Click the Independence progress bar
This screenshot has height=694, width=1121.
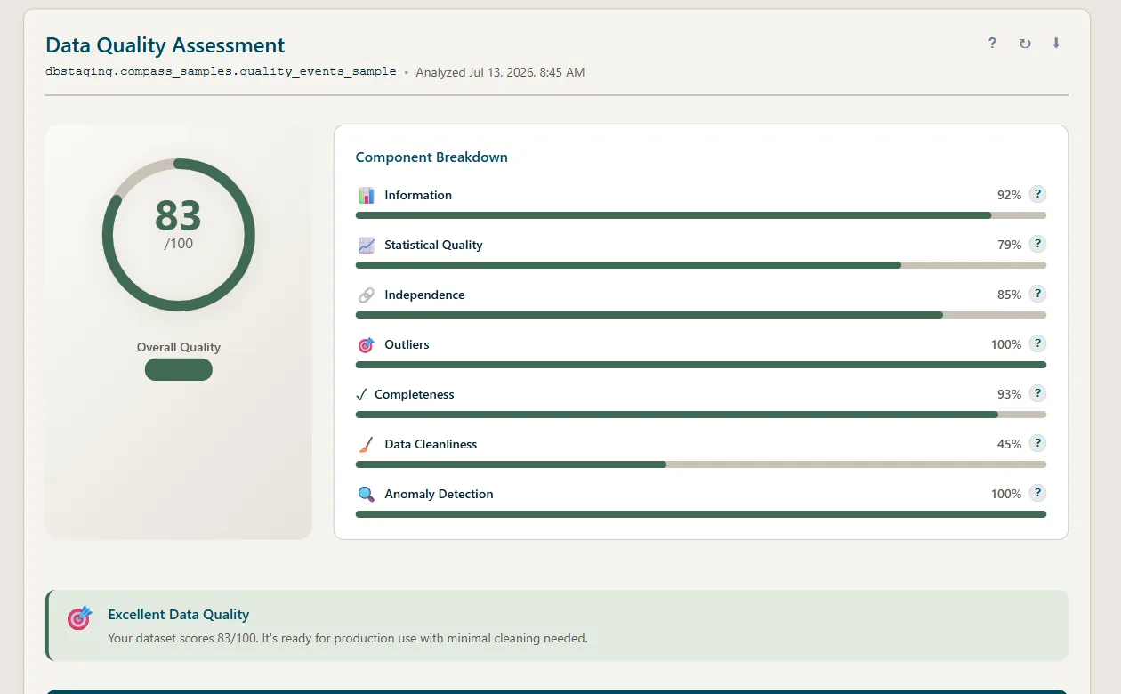tap(701, 315)
